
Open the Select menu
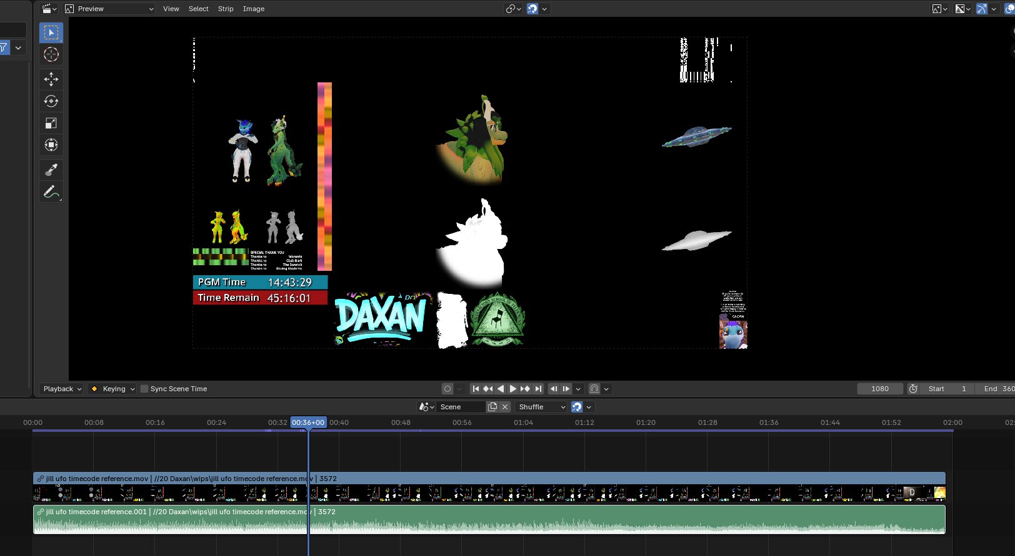point(198,9)
